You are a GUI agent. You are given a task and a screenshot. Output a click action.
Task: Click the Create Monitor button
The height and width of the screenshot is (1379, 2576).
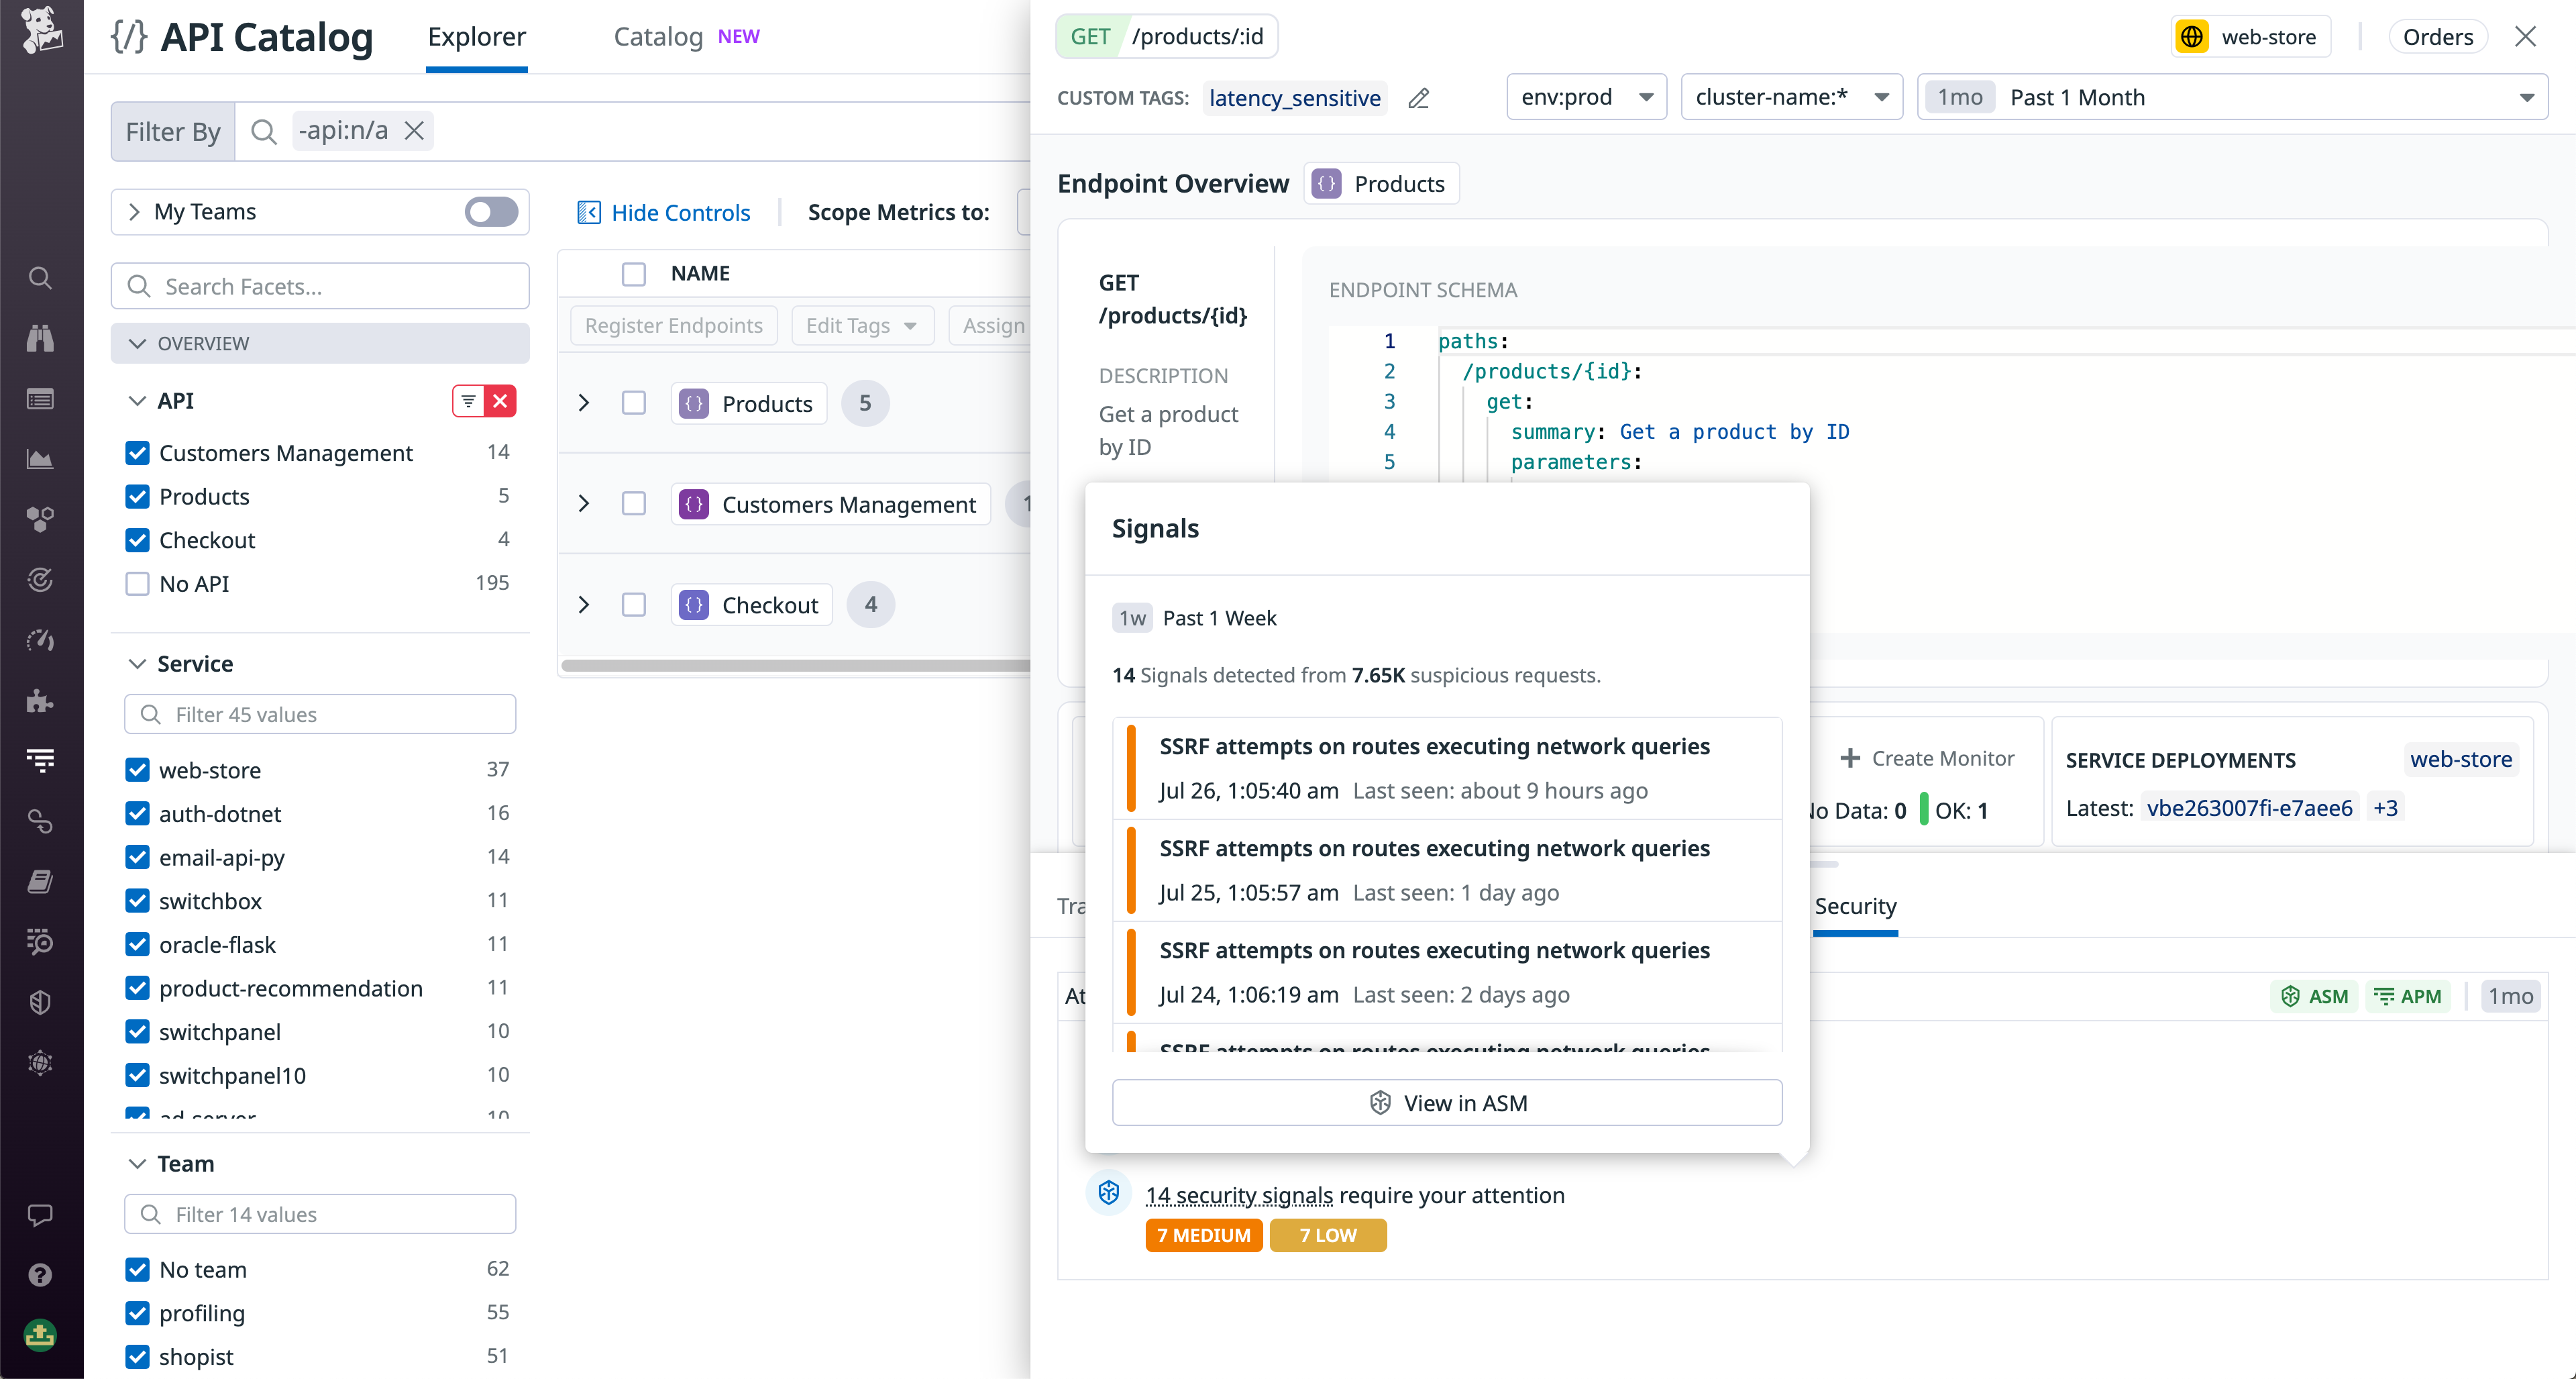click(x=1929, y=758)
